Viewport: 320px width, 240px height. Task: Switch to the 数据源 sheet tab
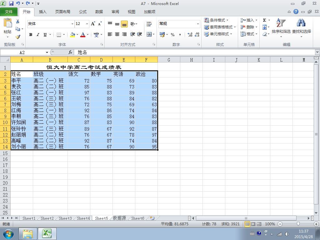pyautogui.click(x=119, y=218)
